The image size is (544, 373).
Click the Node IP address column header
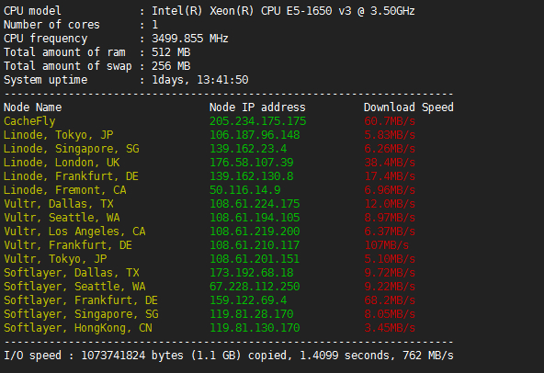pos(257,107)
